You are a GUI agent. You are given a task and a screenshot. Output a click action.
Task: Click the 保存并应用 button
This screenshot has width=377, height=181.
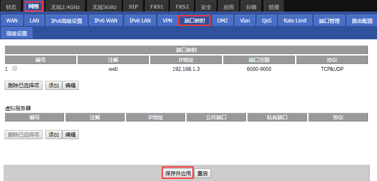177,174
